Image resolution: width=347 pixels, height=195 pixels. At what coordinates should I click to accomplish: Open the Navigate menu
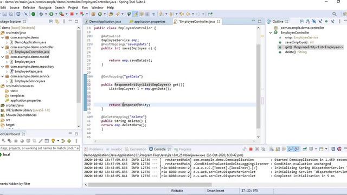(x=45, y=8)
